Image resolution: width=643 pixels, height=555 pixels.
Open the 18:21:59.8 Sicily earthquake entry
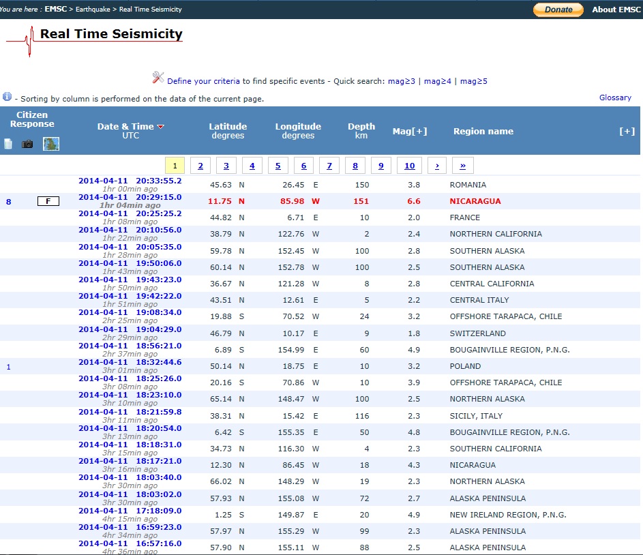[x=130, y=412]
